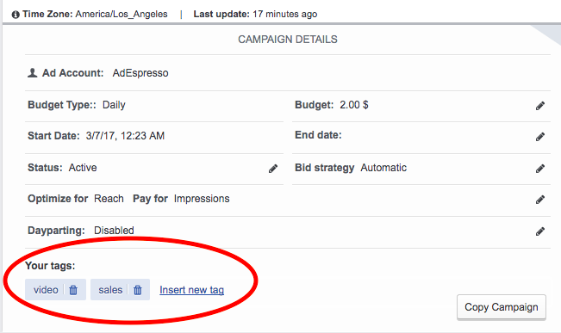The height and width of the screenshot is (333, 561).
Task: Edit campaign Status using pencil icon
Action: [x=273, y=169]
